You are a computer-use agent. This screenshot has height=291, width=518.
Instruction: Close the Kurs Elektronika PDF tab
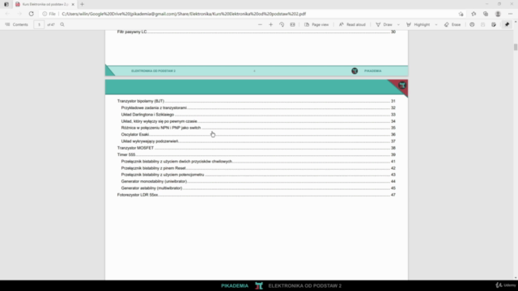click(73, 4)
